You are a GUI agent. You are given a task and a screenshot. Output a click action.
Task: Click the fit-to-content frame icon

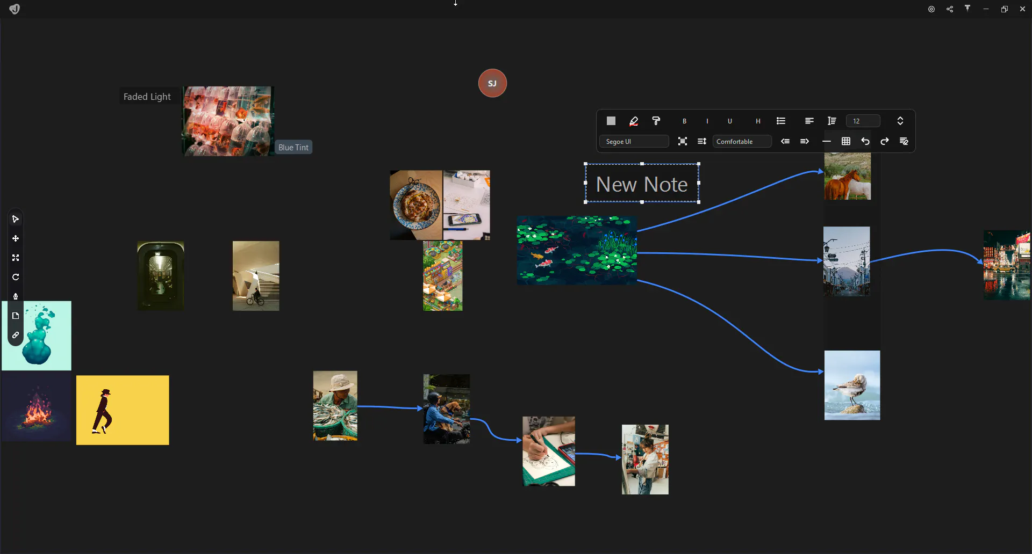click(x=683, y=141)
